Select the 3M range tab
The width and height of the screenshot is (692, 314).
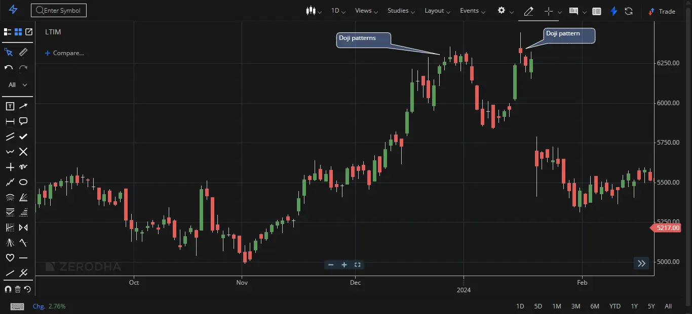pos(575,306)
